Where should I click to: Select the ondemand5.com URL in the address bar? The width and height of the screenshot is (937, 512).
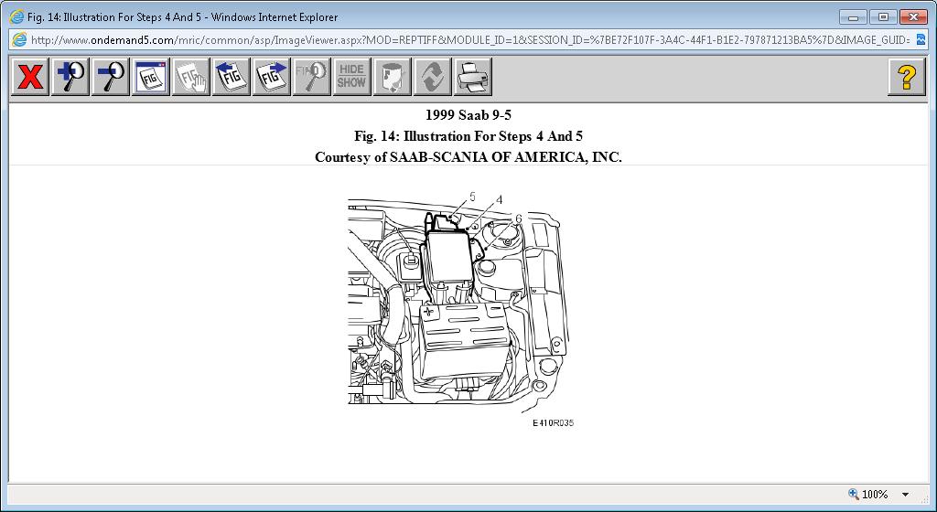point(469,40)
